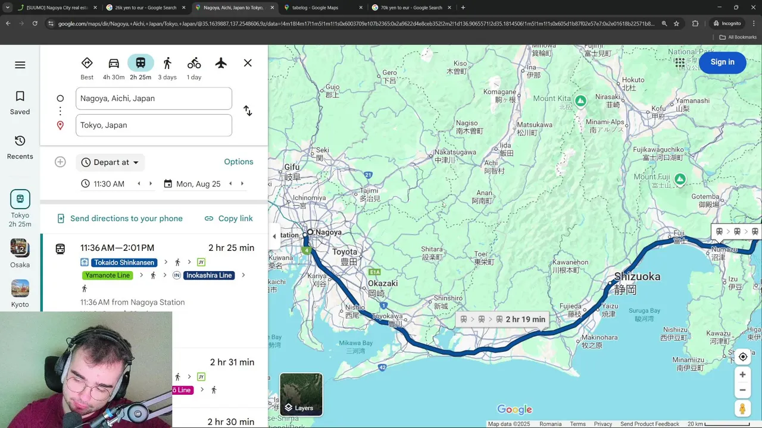Send Product Feedback link
The height and width of the screenshot is (428, 762).
coord(649,424)
